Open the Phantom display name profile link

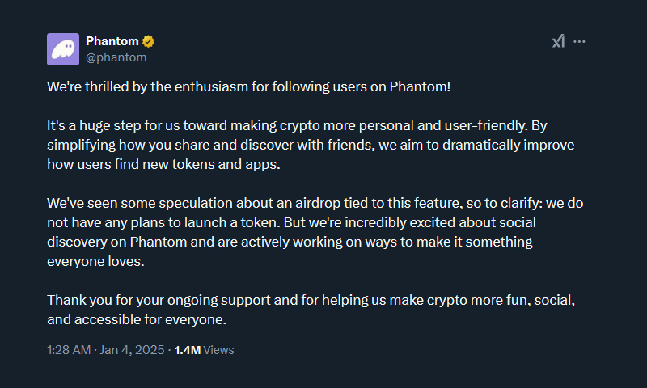pos(112,41)
